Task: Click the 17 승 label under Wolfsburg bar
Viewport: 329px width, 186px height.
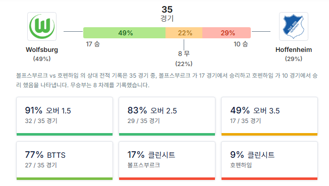Action: 93,44
